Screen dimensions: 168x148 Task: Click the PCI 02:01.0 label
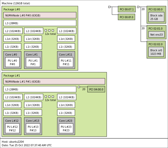click(x=155, y=29)
